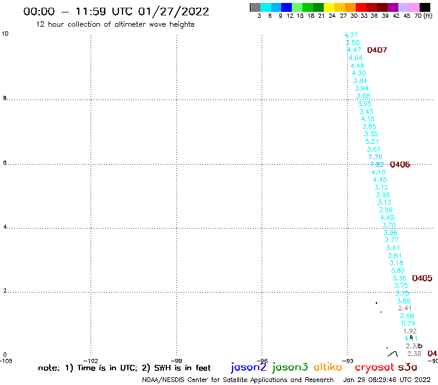
Task: Click the wave height value 5.21
Action: click(x=372, y=142)
